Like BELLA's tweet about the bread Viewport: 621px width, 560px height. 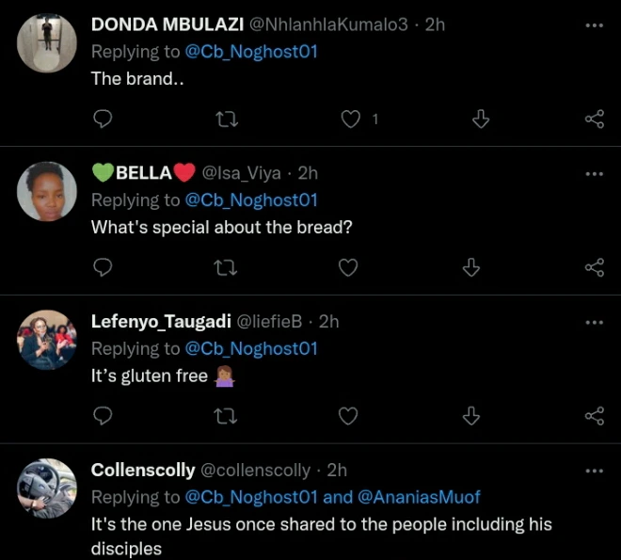pyautogui.click(x=348, y=267)
